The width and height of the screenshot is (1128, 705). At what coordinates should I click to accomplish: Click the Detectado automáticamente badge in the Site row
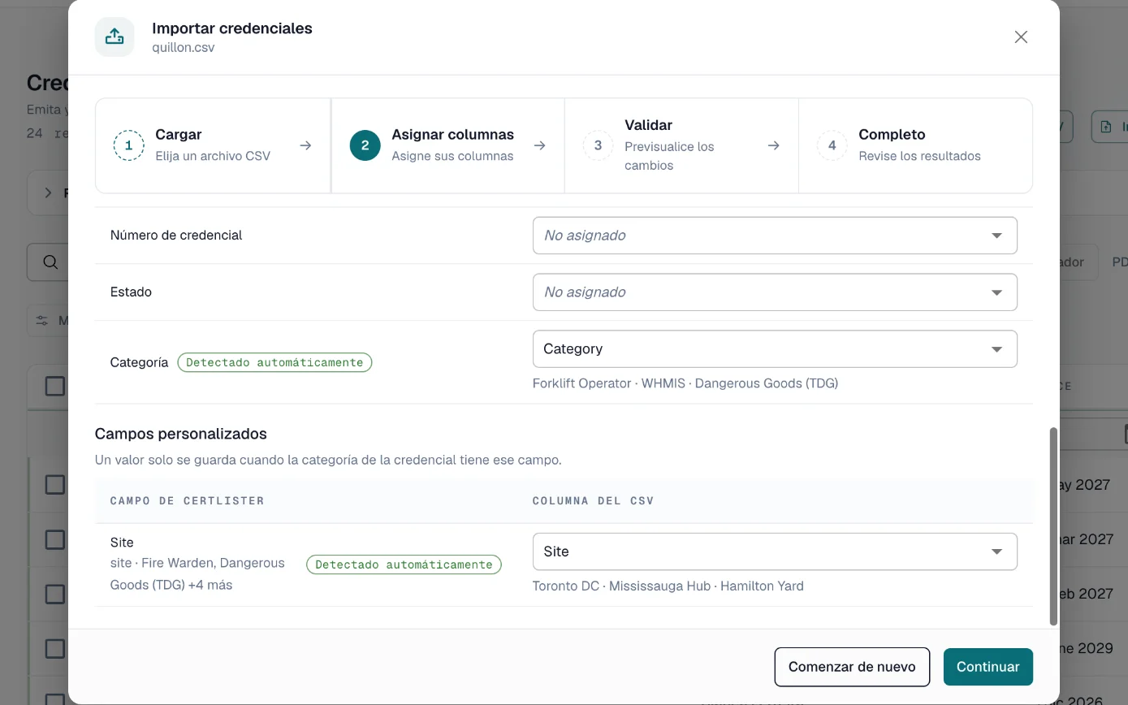(x=404, y=564)
